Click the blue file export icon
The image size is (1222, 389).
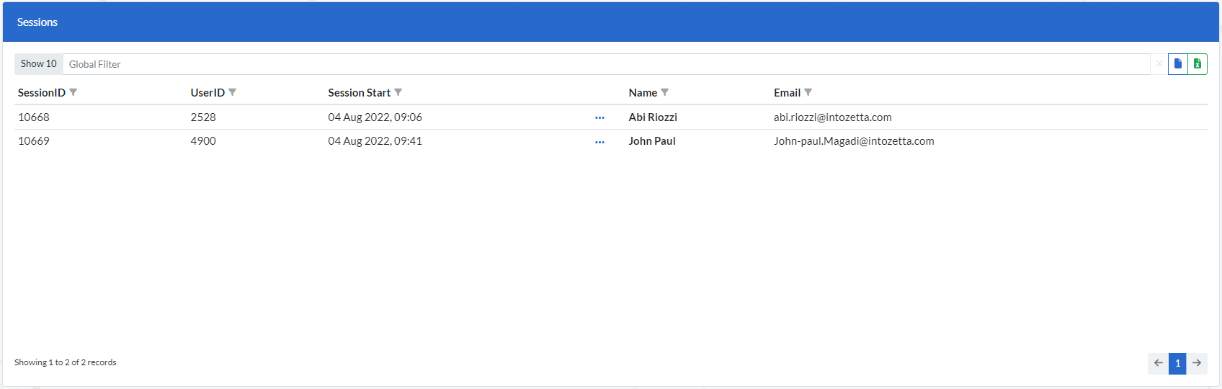coord(1178,64)
